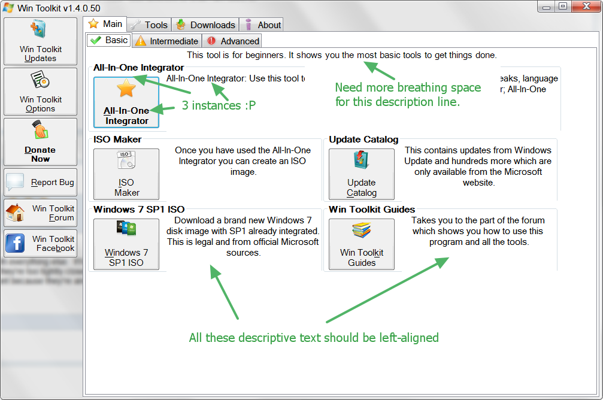Click the star icon on Main tab
This screenshot has width=603, height=400.
click(x=93, y=24)
